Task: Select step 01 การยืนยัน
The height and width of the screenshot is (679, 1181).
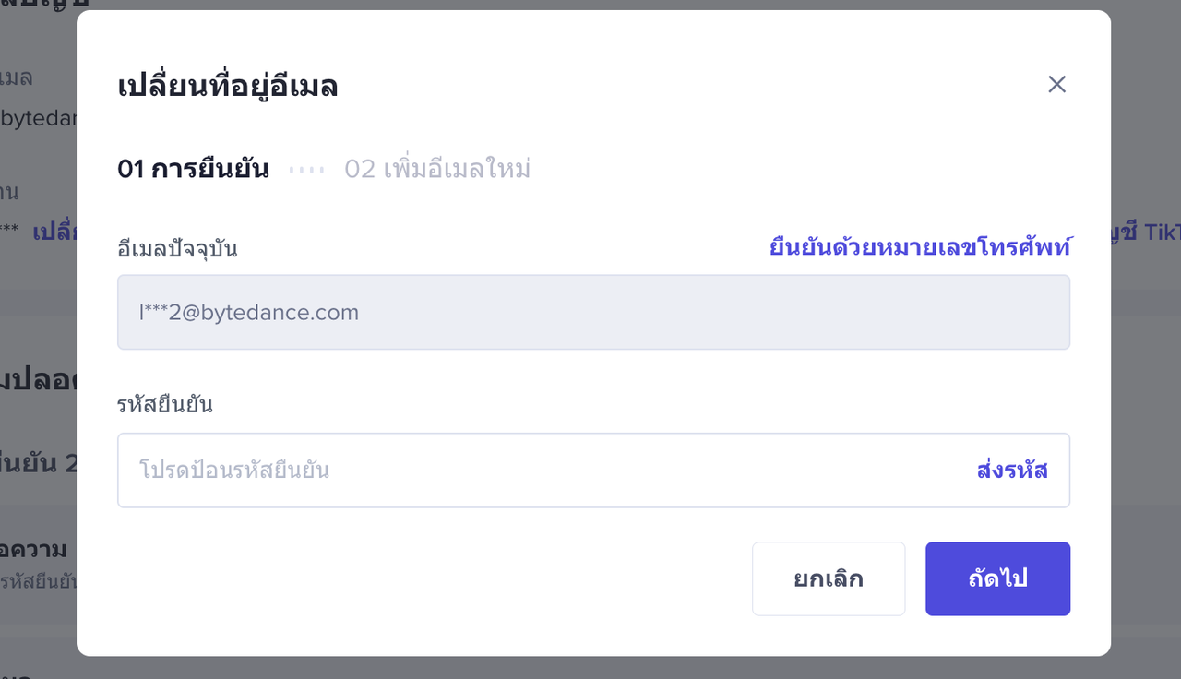Action: click(193, 170)
